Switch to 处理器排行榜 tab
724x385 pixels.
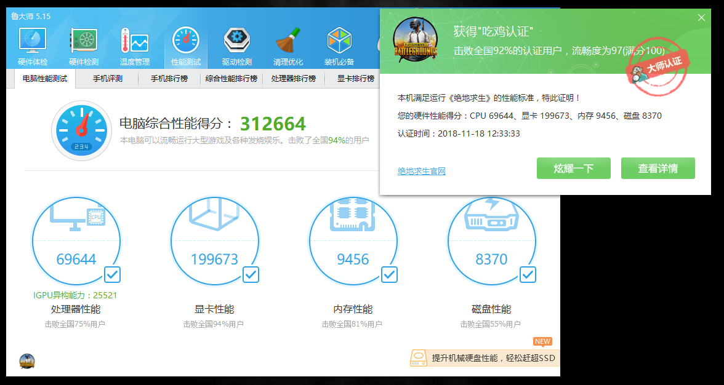[294, 78]
